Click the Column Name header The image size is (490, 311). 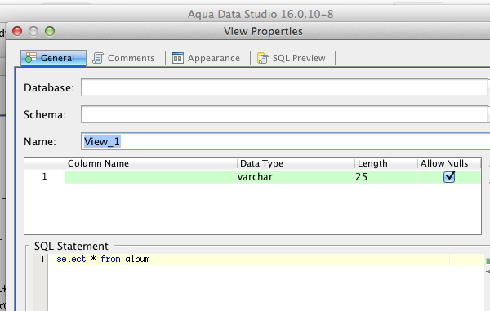(x=151, y=163)
